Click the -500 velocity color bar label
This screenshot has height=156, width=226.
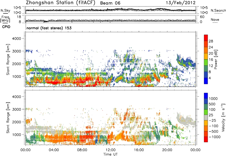click(x=214, y=131)
